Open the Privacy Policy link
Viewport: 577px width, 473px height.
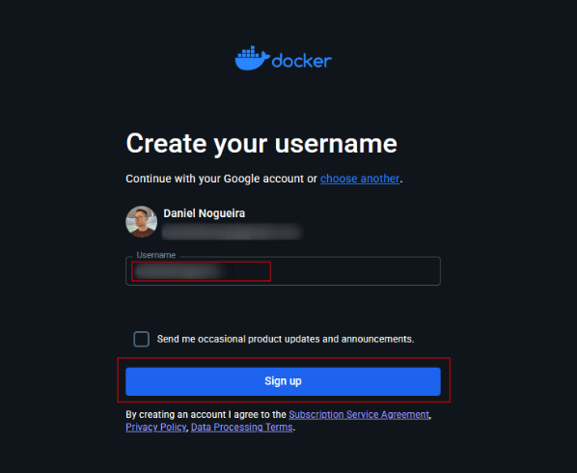click(156, 427)
